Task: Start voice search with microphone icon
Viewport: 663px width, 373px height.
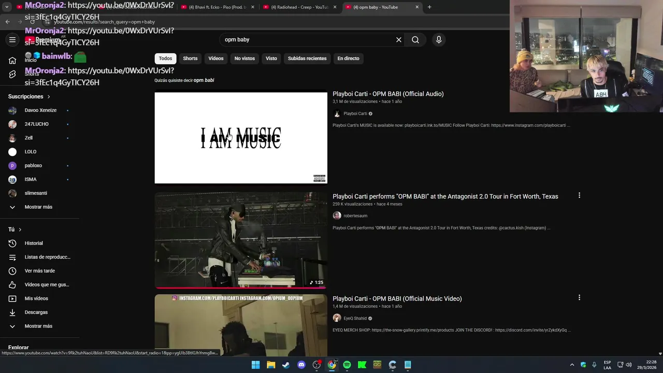Action: point(439,39)
